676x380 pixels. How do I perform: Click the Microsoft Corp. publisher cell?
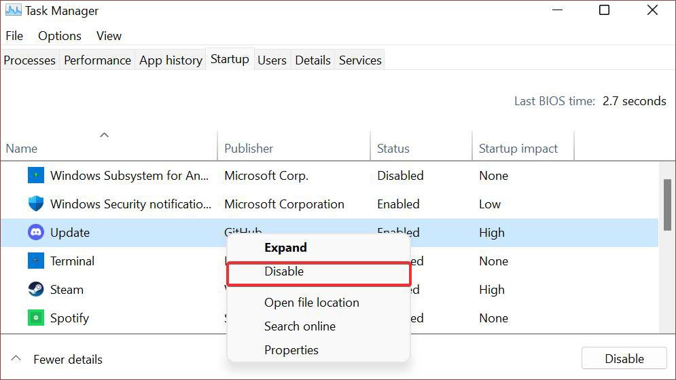click(x=266, y=176)
